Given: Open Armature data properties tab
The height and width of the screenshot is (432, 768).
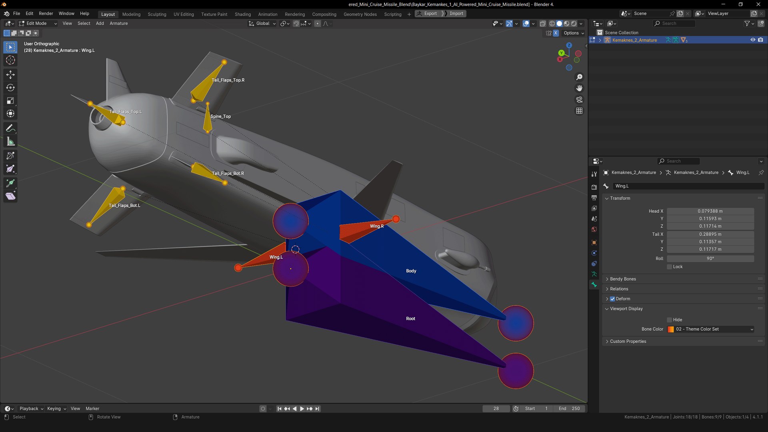Looking at the screenshot, I should point(594,274).
